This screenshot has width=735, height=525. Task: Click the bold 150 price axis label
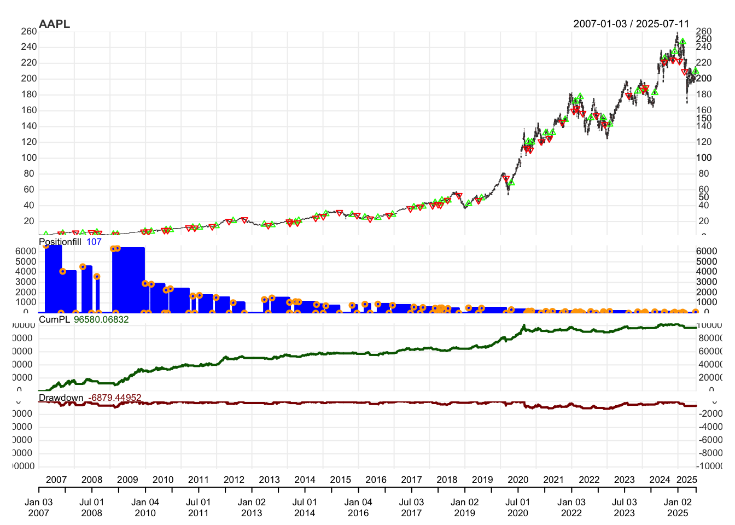tap(704, 118)
